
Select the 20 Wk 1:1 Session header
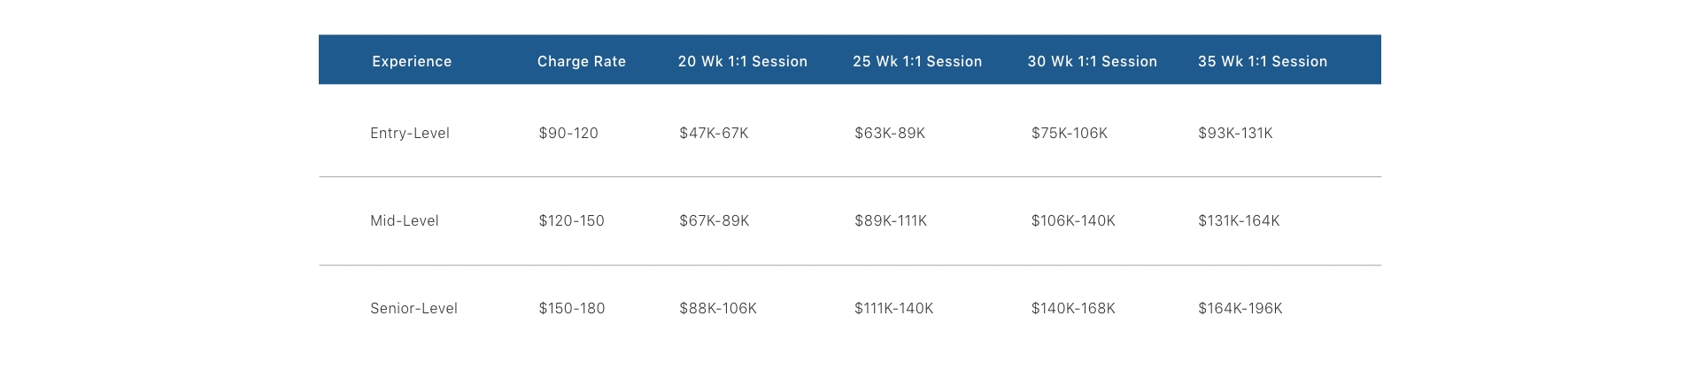[x=742, y=61]
